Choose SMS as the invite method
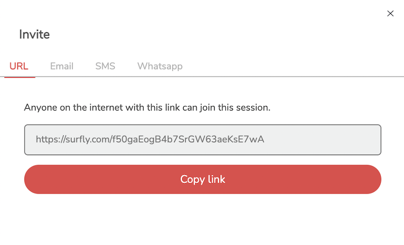The height and width of the screenshot is (245, 404). point(105,66)
